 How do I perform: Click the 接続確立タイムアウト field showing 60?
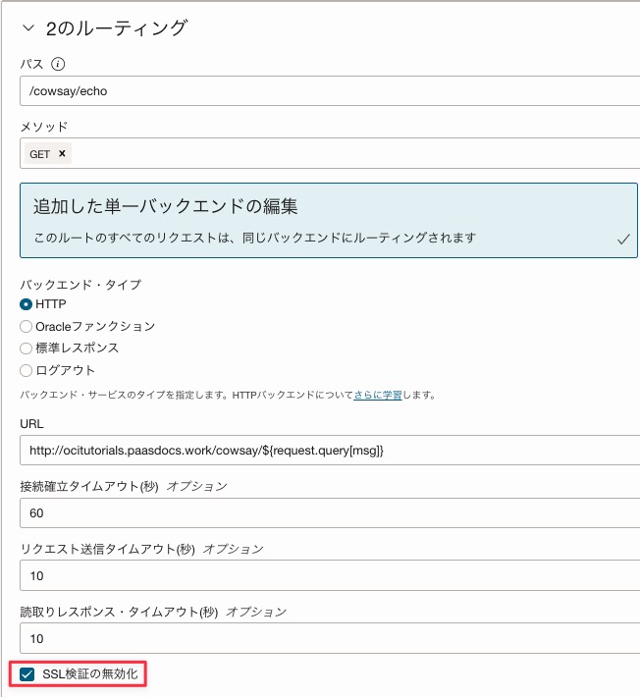click(329, 512)
